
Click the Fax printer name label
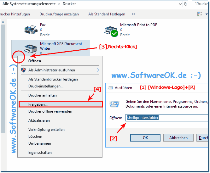pos(43,25)
